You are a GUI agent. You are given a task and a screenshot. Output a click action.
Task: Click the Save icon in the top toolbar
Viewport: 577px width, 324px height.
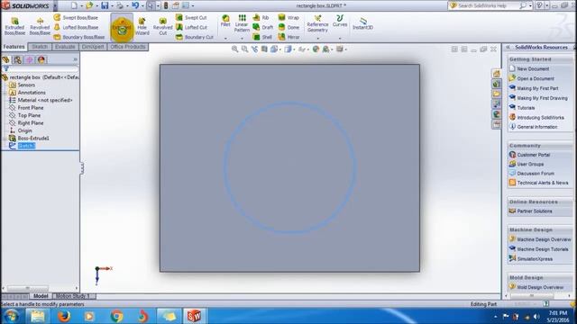pyautogui.click(x=105, y=5)
